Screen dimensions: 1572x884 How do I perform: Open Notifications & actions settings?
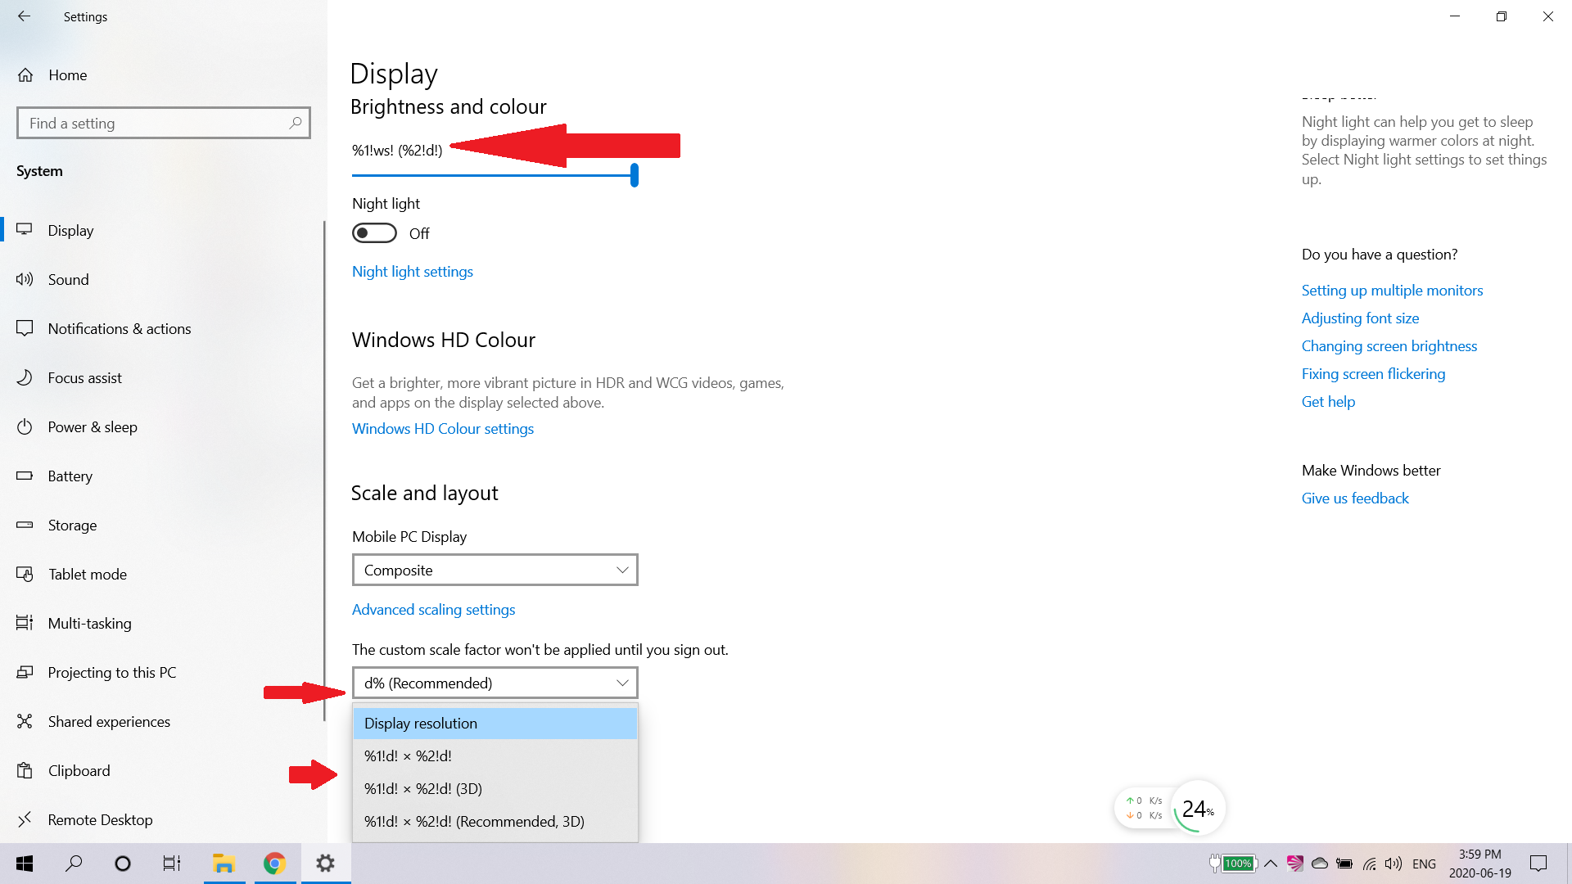pos(119,328)
